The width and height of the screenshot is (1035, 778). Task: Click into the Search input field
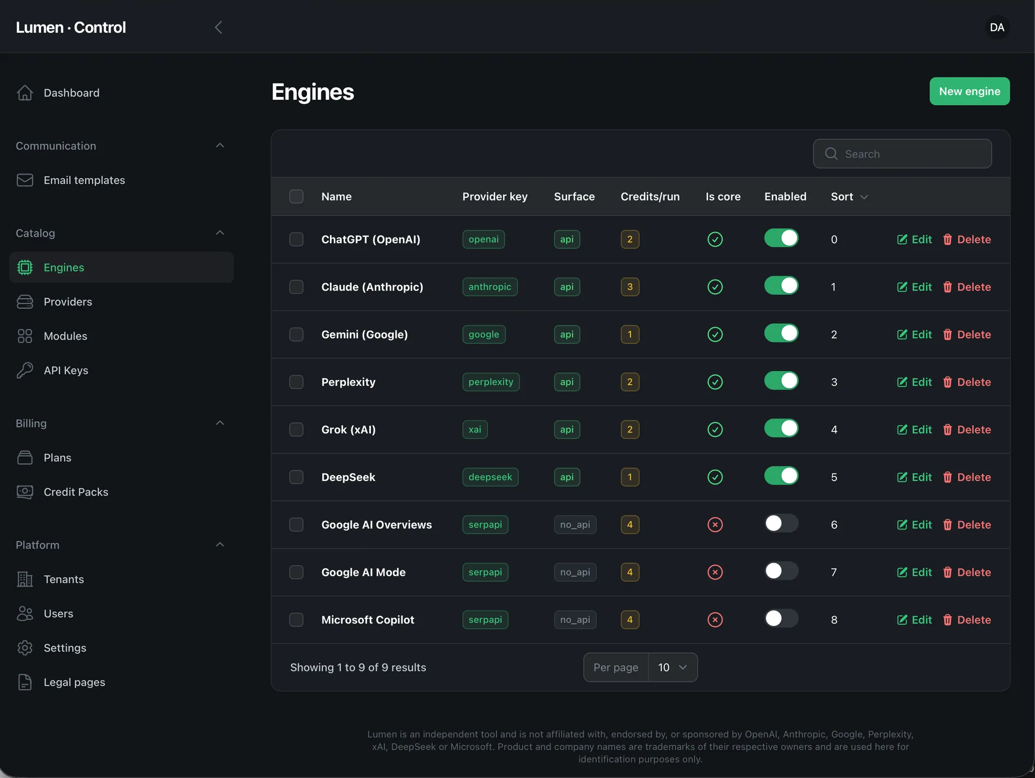(902, 154)
